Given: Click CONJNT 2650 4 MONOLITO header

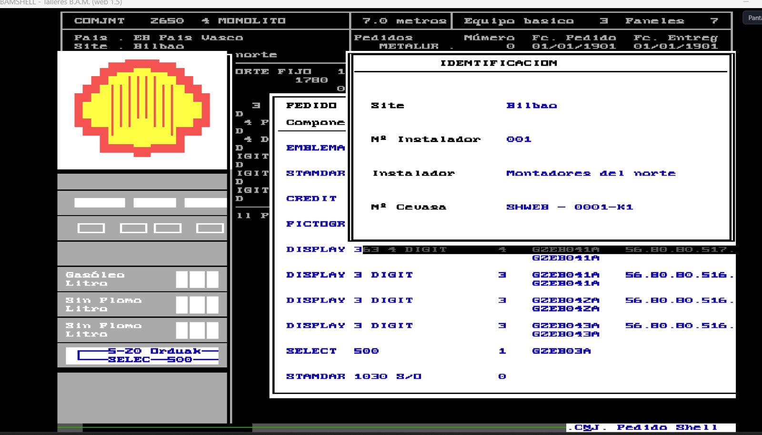Looking at the screenshot, I should tap(180, 21).
